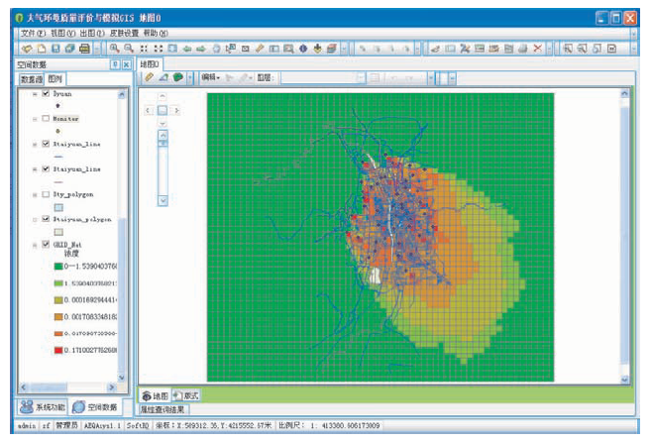Click the map's vertical scrollbar

tap(625, 238)
